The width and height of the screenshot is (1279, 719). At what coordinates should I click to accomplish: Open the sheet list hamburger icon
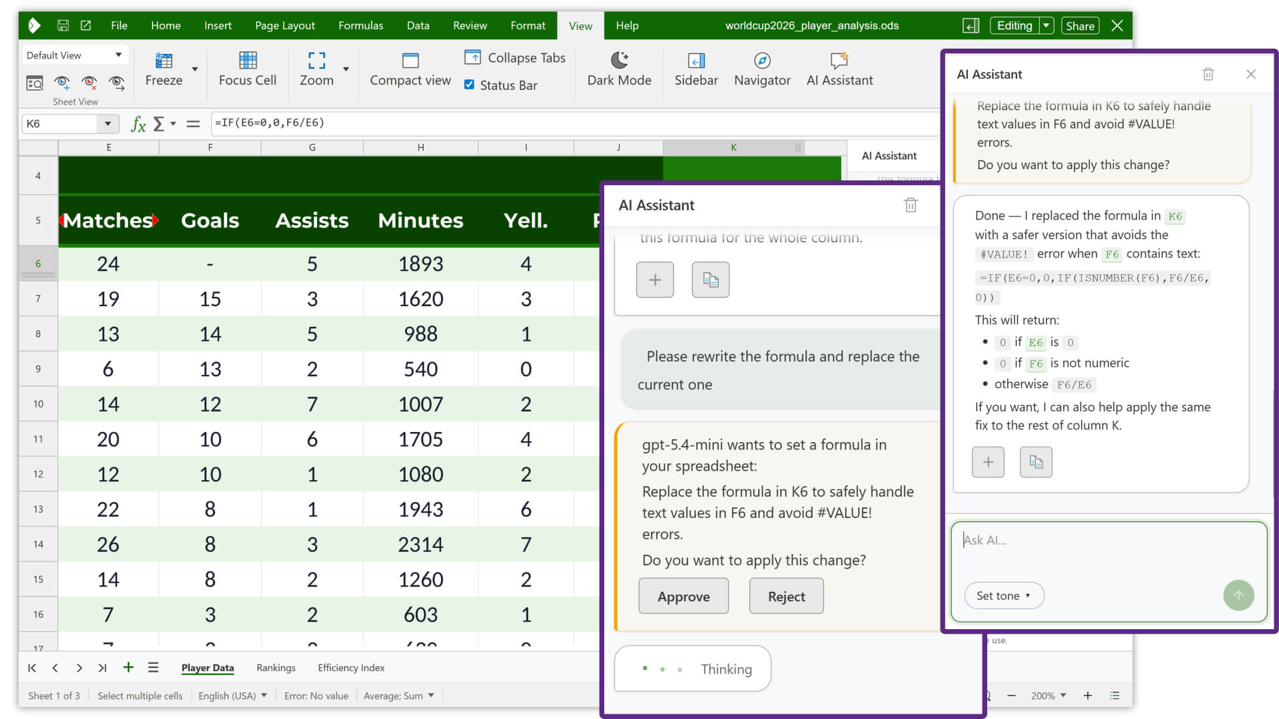(x=153, y=668)
